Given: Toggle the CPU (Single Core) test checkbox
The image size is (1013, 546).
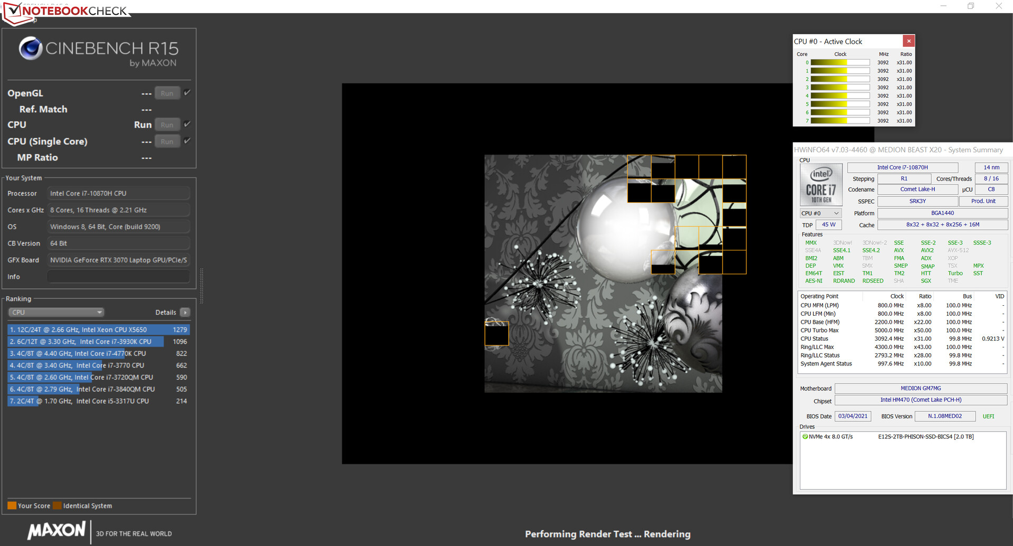Looking at the screenshot, I should click(187, 141).
